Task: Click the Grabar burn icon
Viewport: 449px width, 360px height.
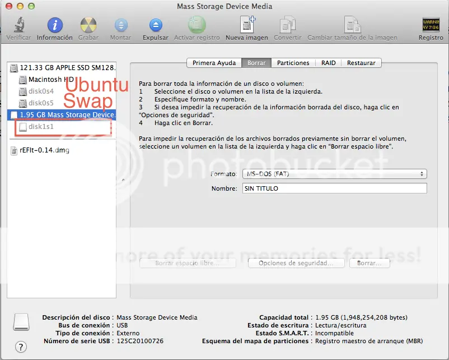Action: click(88, 25)
